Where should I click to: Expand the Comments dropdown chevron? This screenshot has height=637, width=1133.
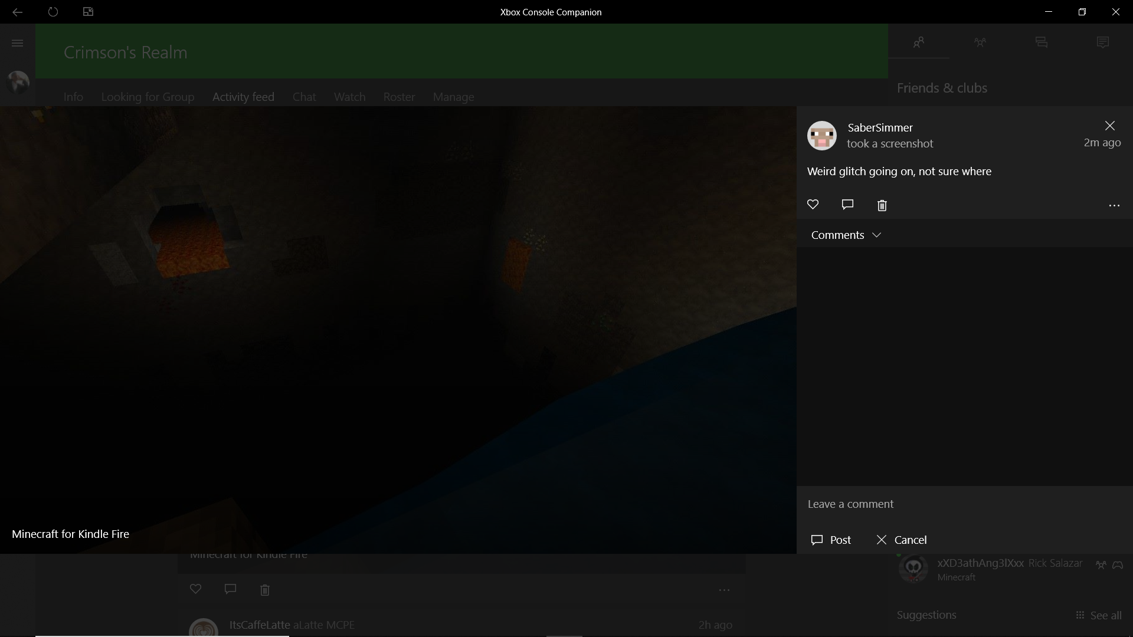(x=876, y=235)
